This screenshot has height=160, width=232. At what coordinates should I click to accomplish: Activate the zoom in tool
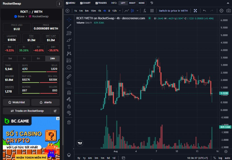click(x=69, y=83)
